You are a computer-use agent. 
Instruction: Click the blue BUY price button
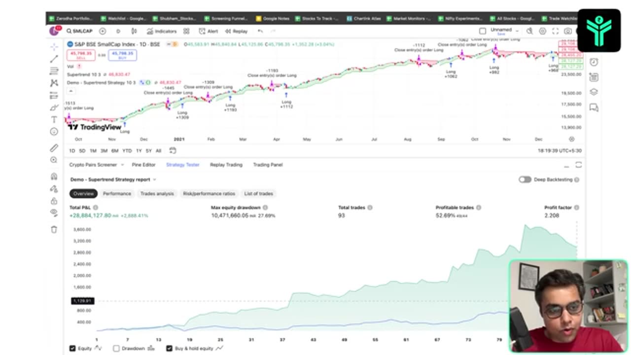123,55
